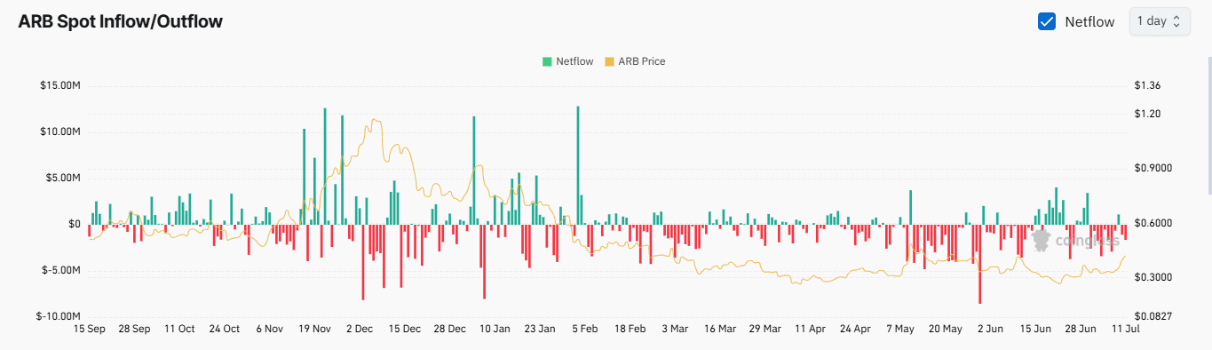The image size is (1212, 350).
Task: Click the 11 Oct date label
Action: click(179, 329)
